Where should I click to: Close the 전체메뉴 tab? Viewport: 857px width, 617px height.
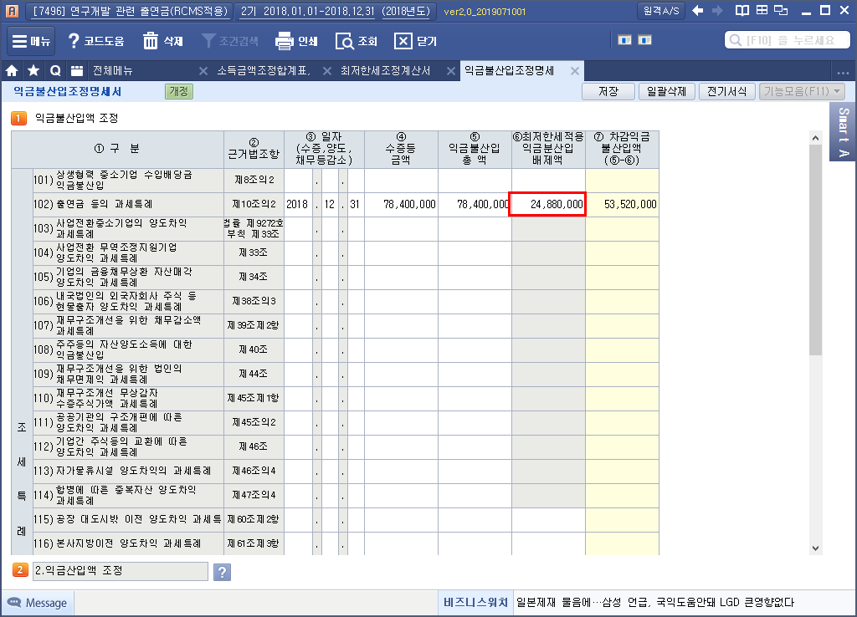203,71
